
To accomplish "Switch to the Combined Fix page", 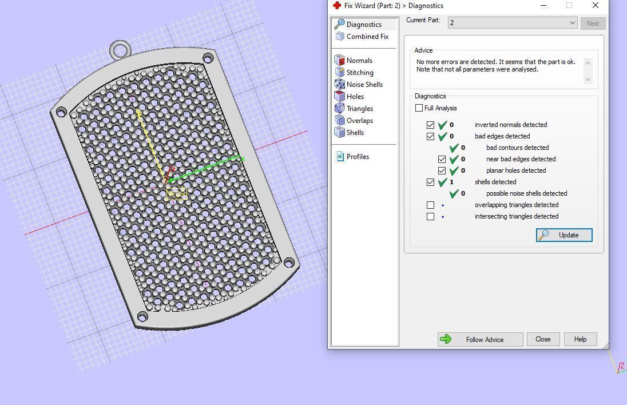I will coord(367,37).
